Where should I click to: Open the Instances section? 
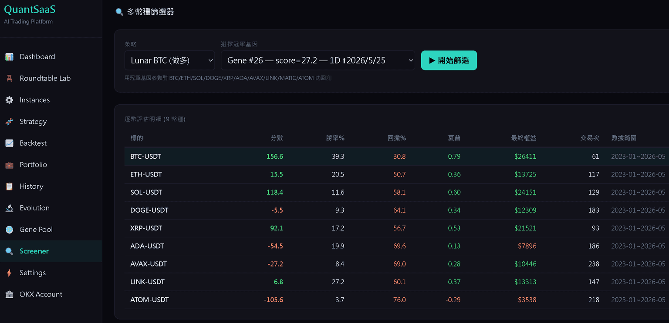click(x=51, y=100)
